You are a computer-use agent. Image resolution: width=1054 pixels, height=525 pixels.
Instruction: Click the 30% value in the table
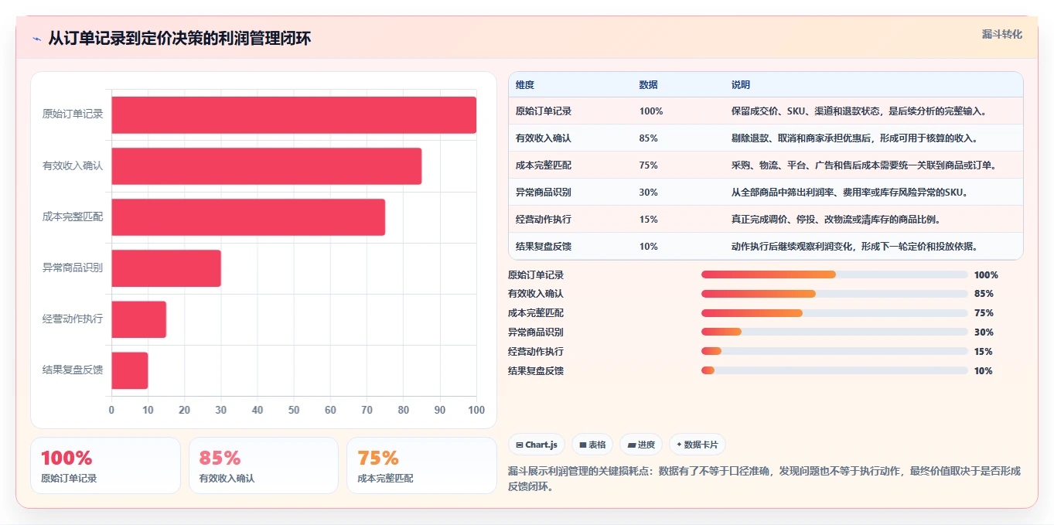(x=649, y=193)
